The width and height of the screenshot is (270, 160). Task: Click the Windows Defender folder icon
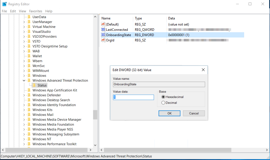click(29, 95)
